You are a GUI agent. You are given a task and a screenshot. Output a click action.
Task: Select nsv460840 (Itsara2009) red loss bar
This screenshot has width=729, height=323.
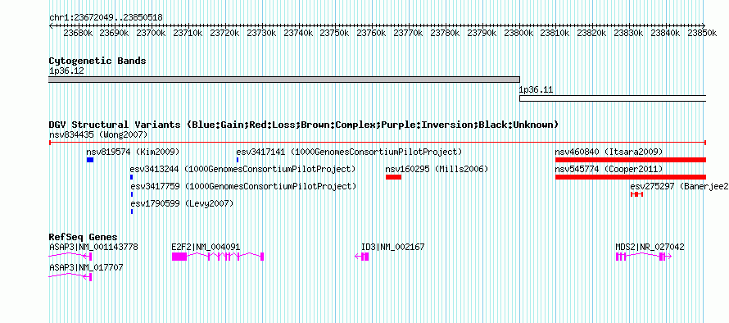(631, 160)
